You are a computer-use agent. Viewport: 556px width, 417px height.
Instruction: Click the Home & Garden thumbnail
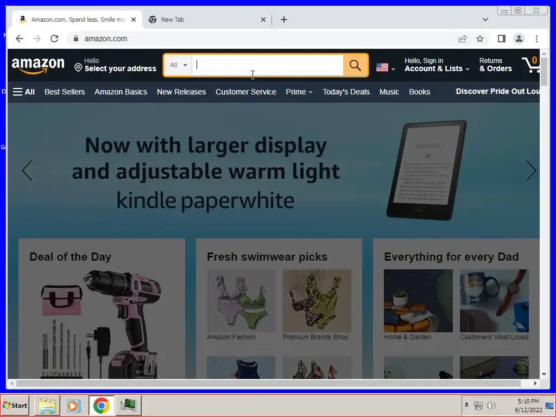point(419,301)
